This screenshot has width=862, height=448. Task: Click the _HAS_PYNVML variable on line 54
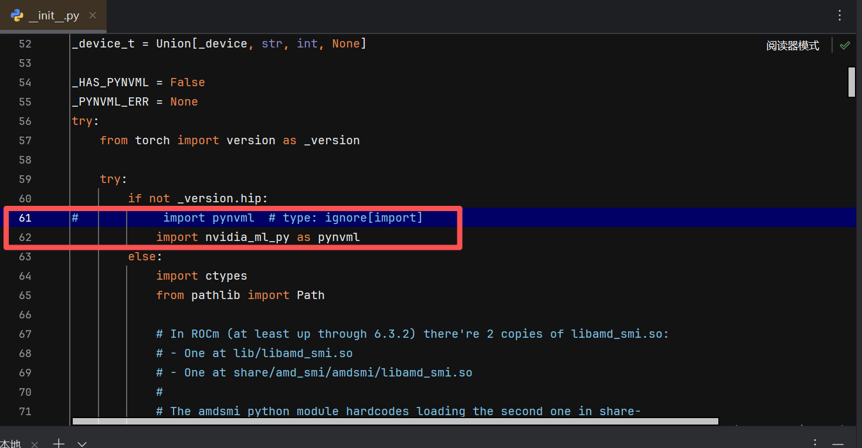click(110, 82)
